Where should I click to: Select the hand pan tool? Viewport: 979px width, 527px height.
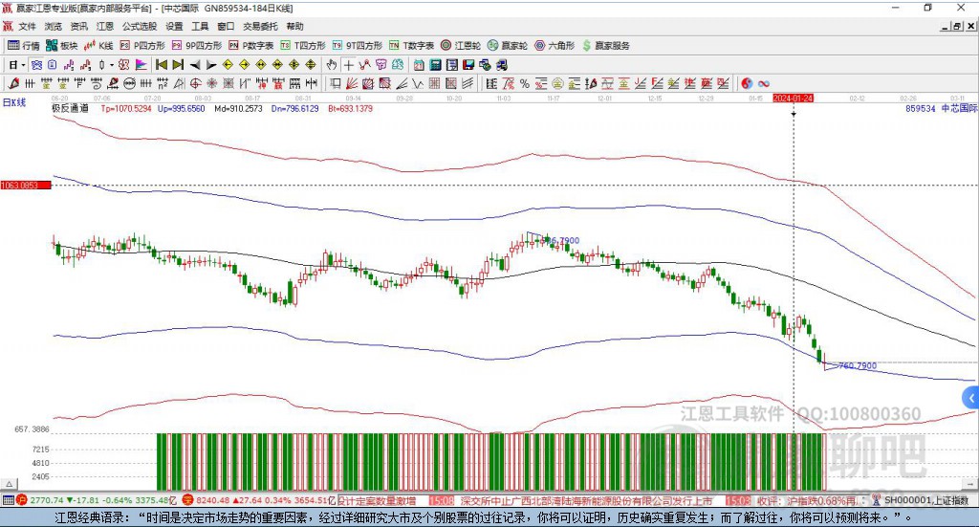point(332,65)
